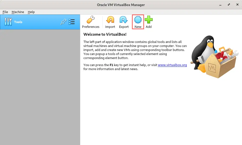Maximize the VirtualBox Manager window
The width and height of the screenshot is (242, 145).
click(x=229, y=5)
